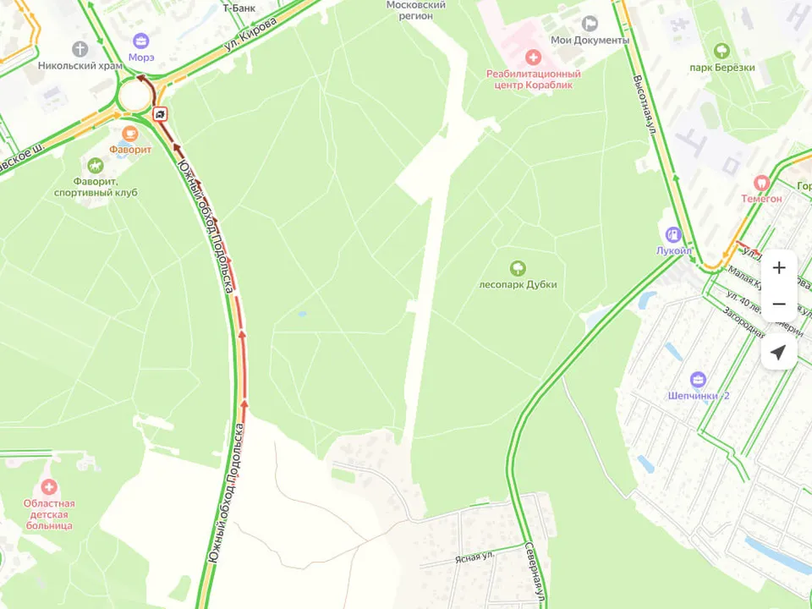Open the road accident marker at the roundabout
The width and height of the screenshot is (812, 609).
pyautogui.click(x=161, y=114)
